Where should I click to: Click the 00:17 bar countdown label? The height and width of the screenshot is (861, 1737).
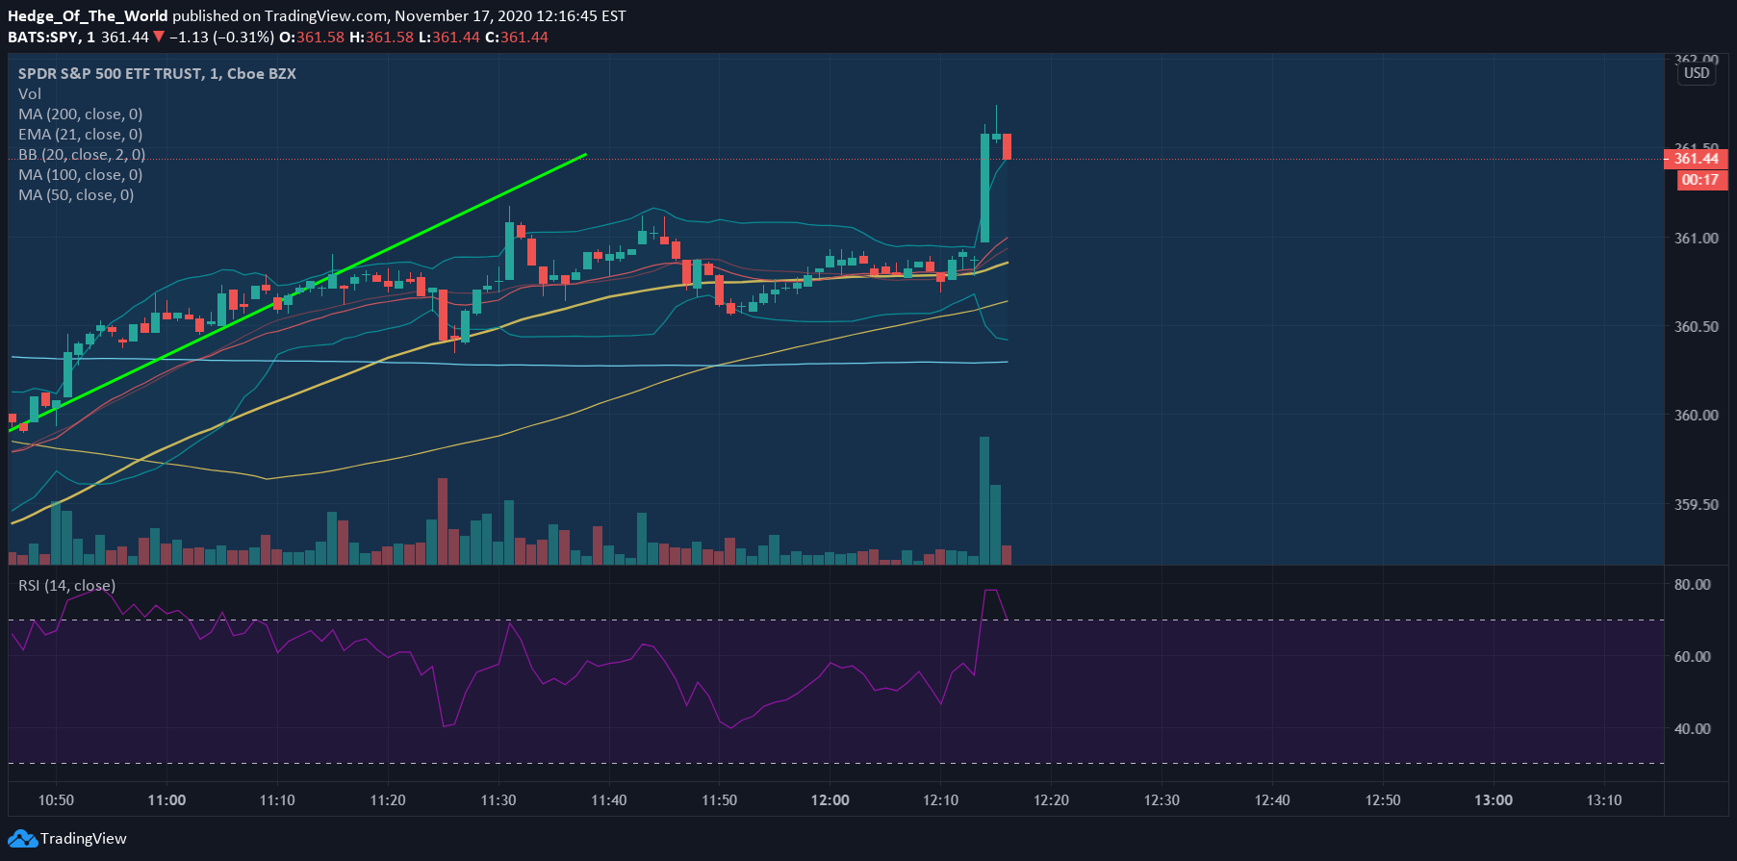click(1700, 180)
